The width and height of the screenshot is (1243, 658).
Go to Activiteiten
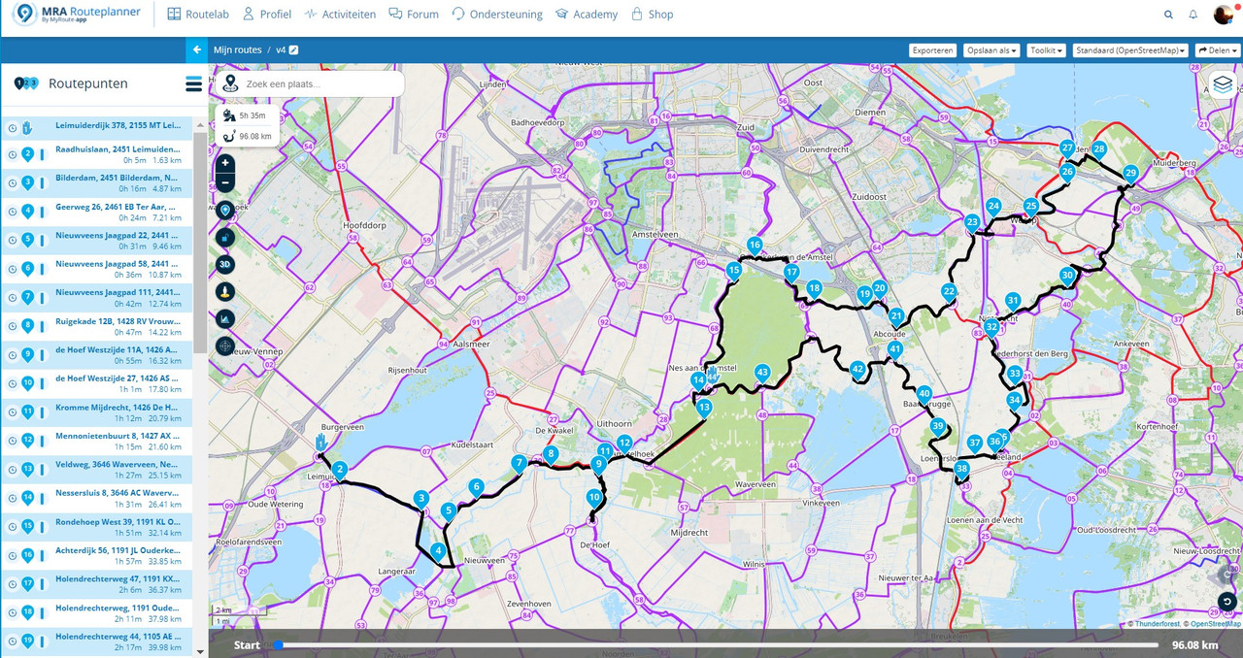click(340, 15)
